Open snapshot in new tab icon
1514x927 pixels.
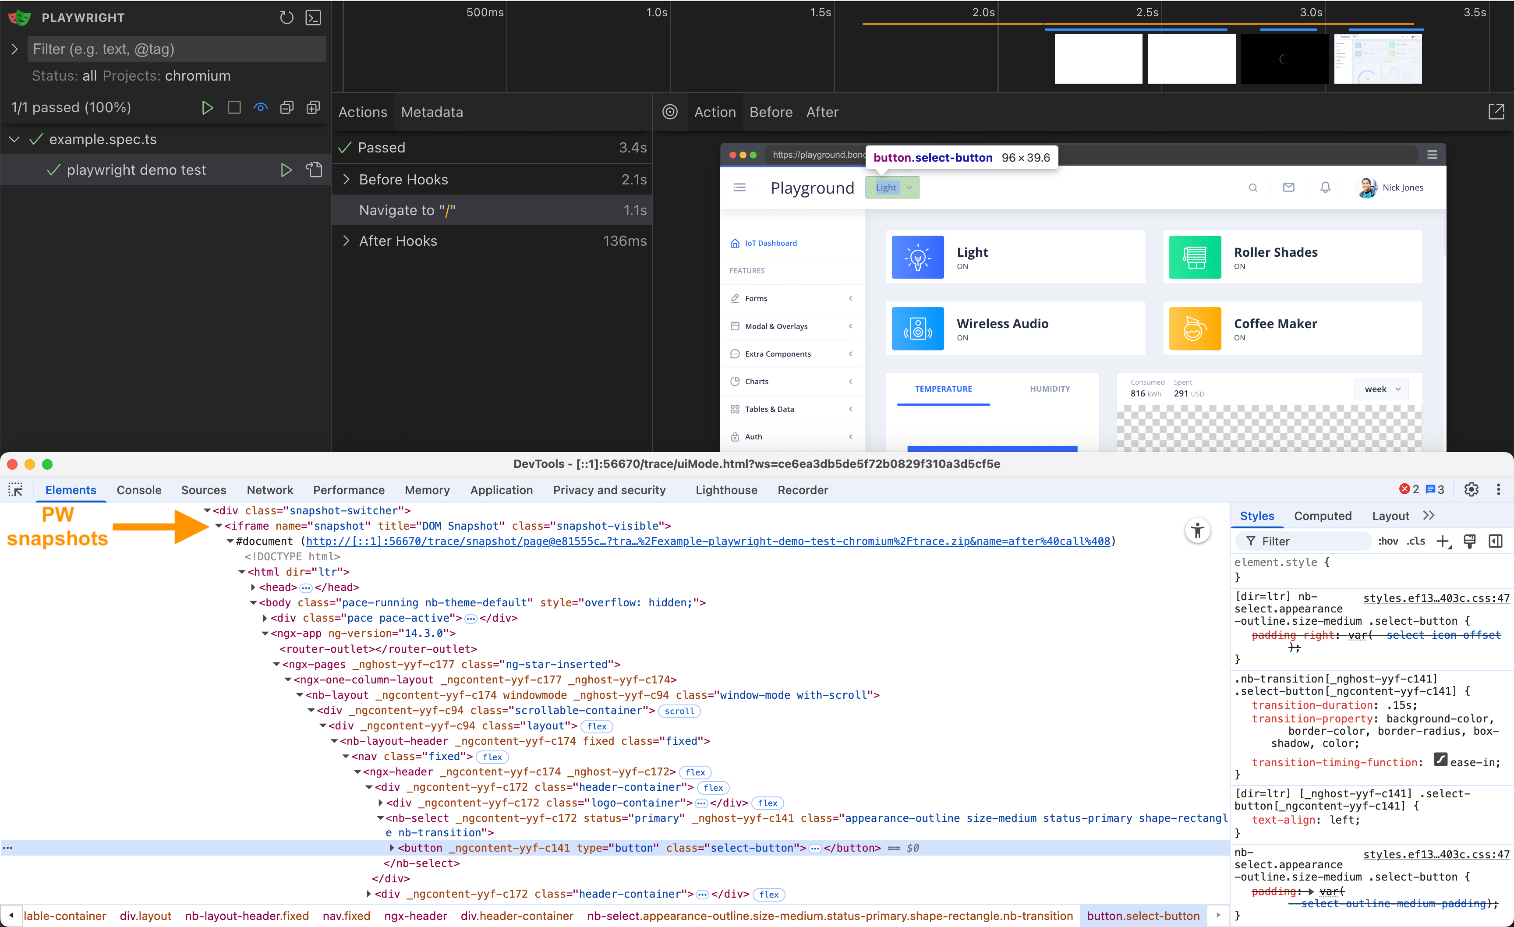tap(1496, 112)
